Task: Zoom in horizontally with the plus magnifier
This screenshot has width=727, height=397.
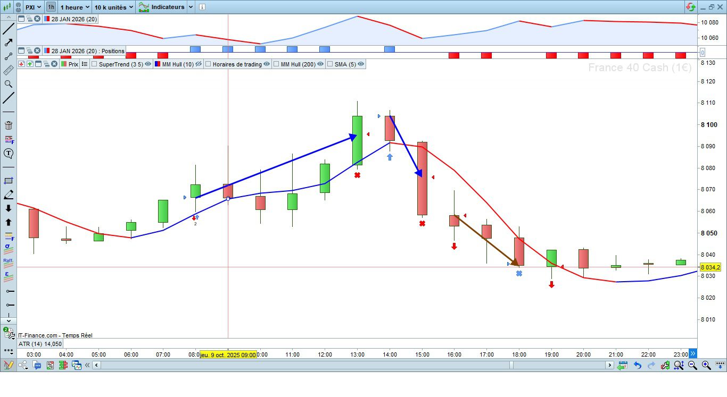Action: click(706, 365)
